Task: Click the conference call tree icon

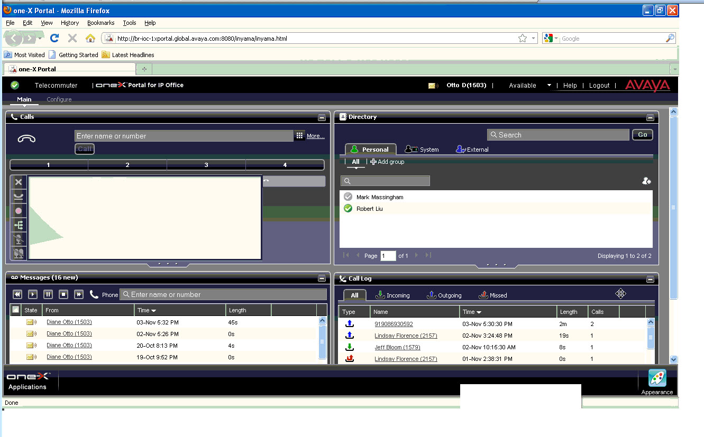Action: [x=19, y=225]
